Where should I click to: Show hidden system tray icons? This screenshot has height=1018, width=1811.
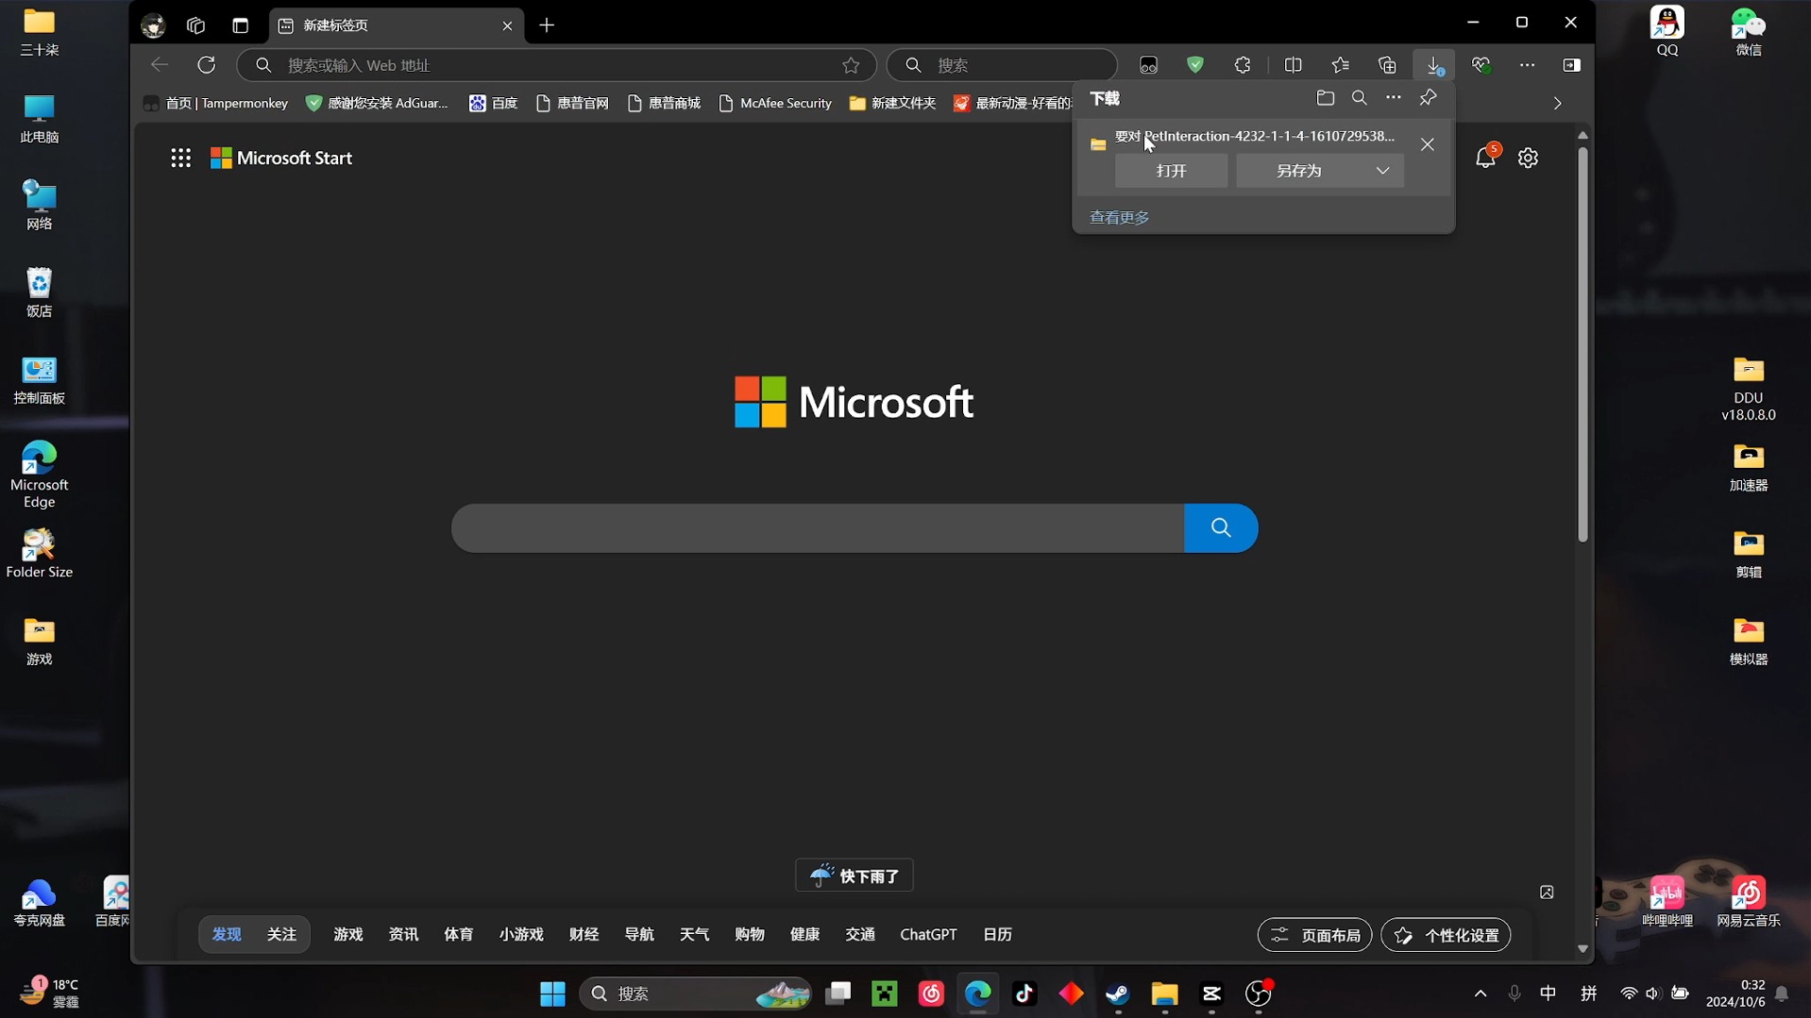(1481, 993)
